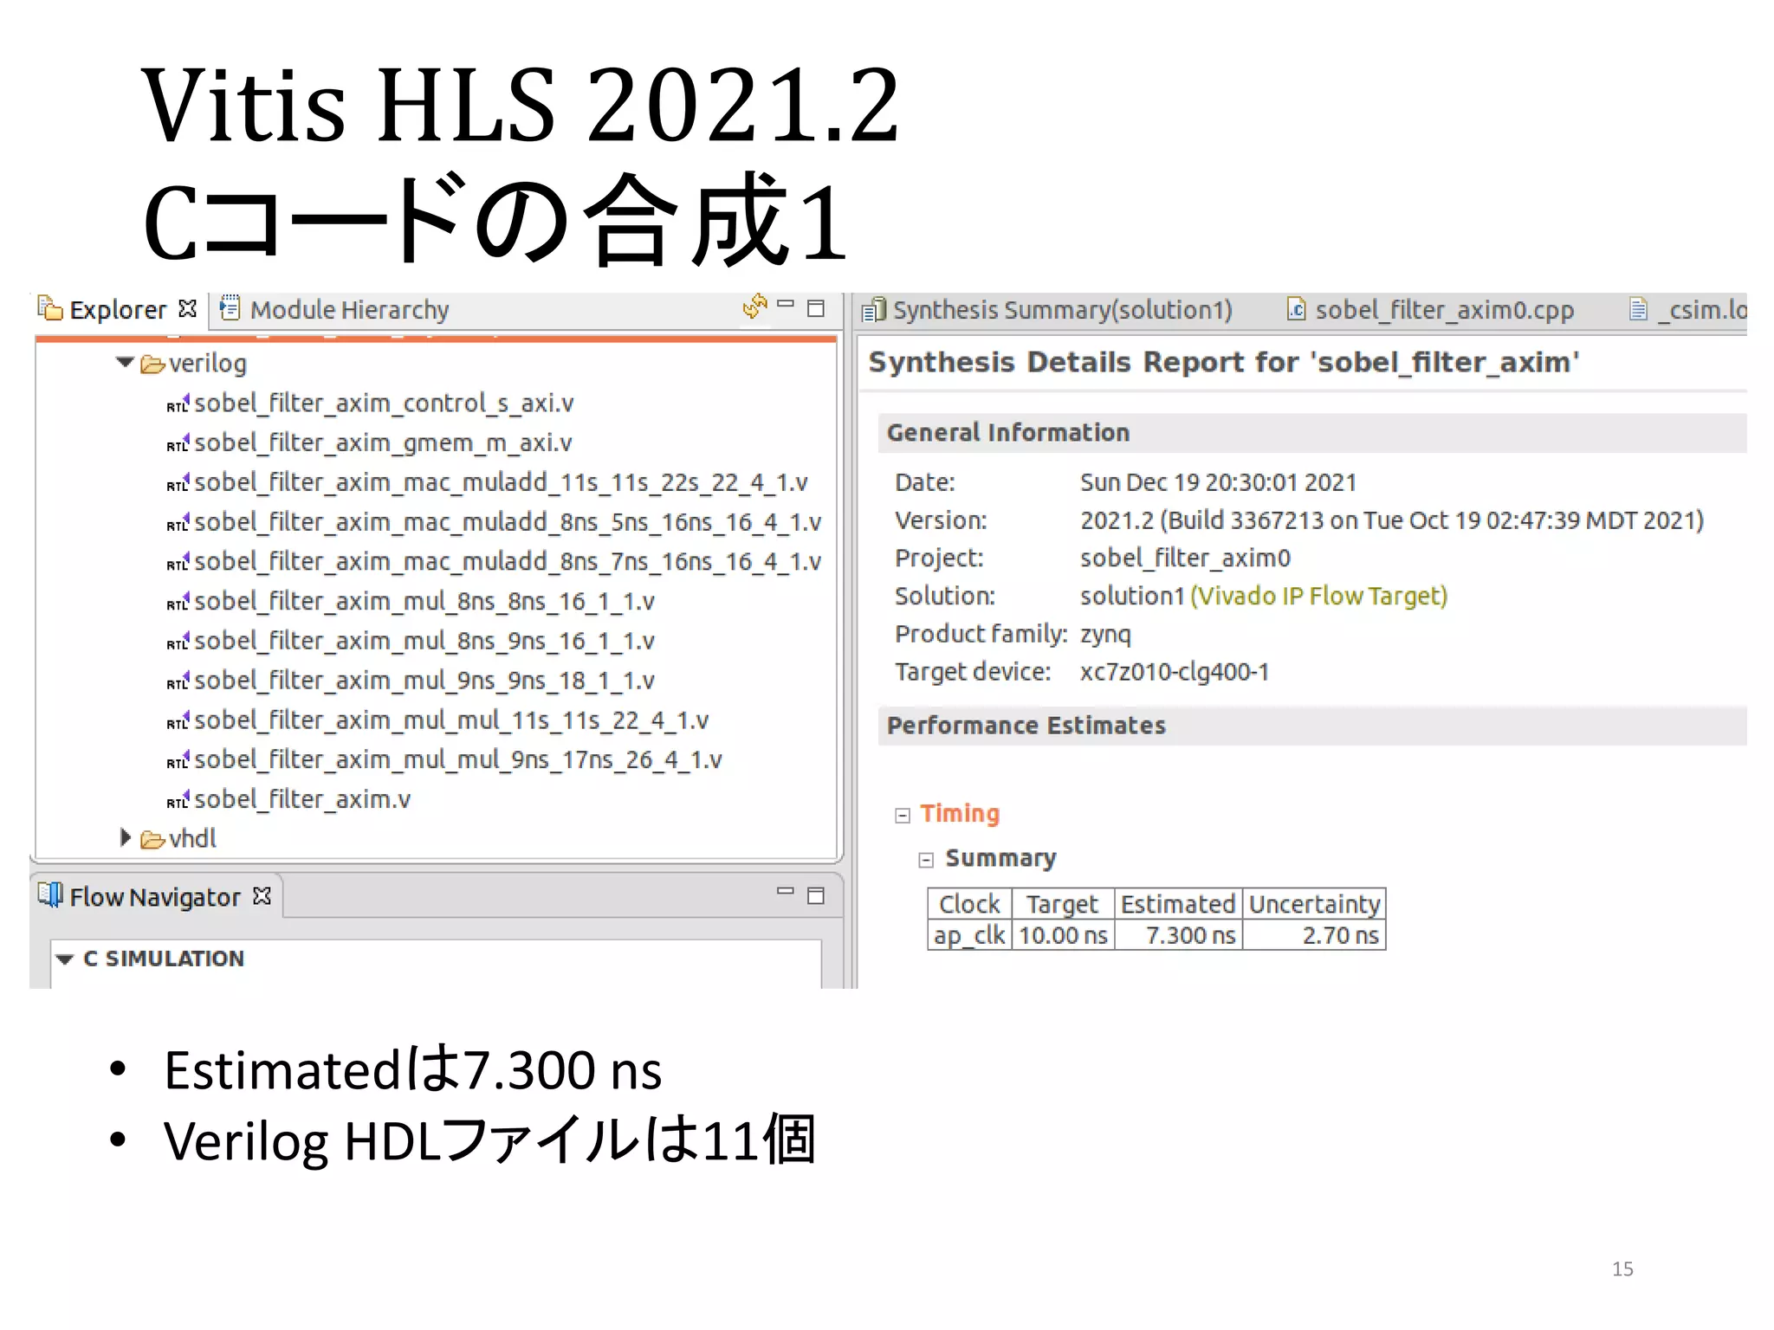The width and height of the screenshot is (1774, 1330).
Task: Open sobel_filter_axim_control_s_axi.v
Action: pos(384,404)
